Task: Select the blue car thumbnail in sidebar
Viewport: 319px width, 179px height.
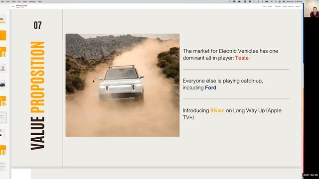Action: (3, 85)
